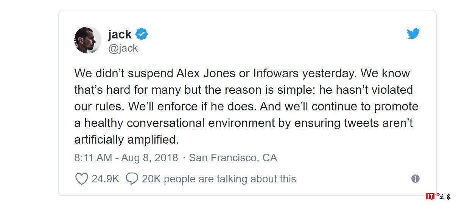Open jack's profile avatar photo
Screen dimensions: 470x205
[x=88, y=40]
